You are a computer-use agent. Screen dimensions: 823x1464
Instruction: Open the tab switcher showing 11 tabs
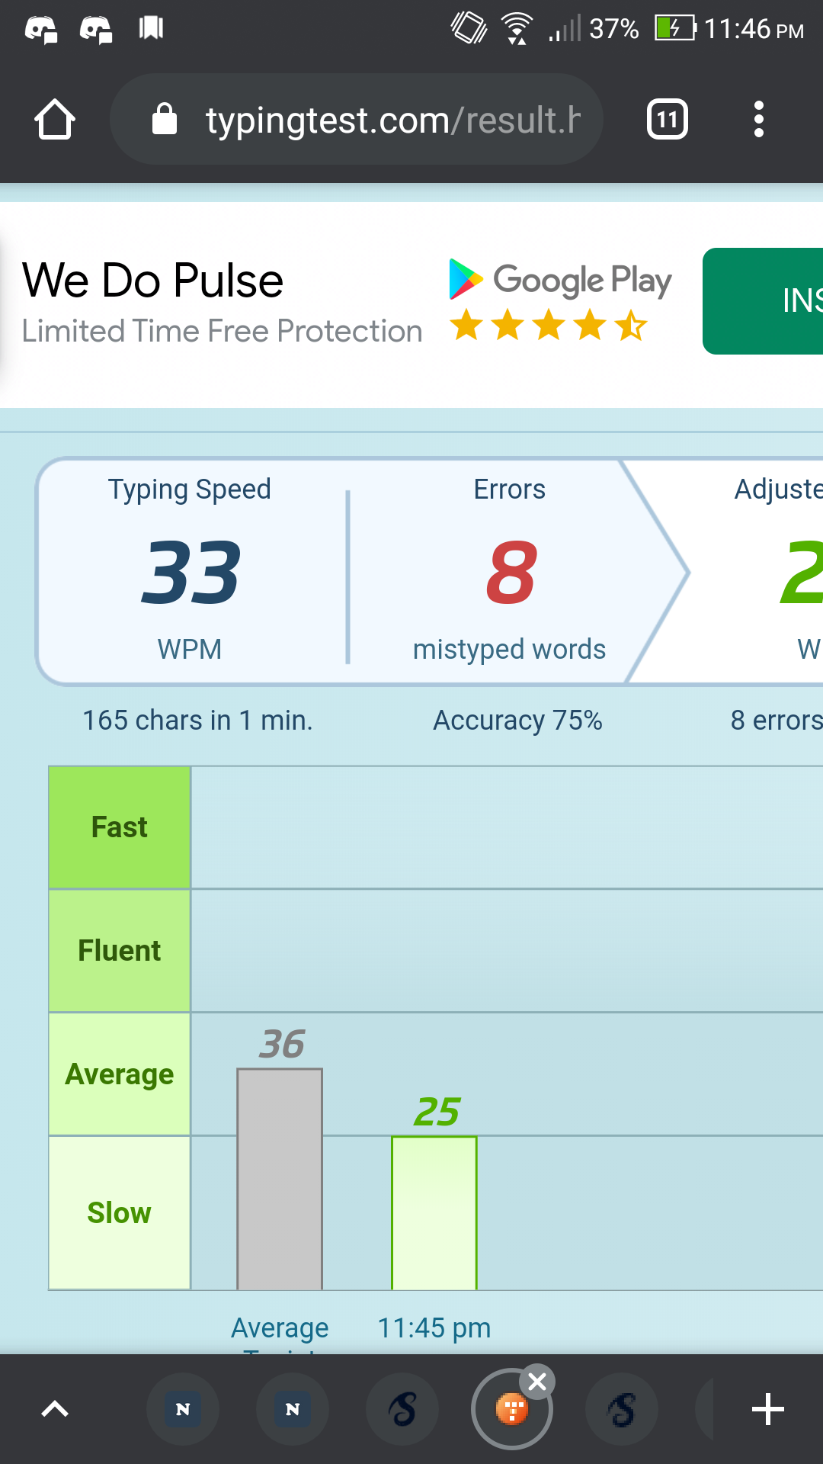667,120
